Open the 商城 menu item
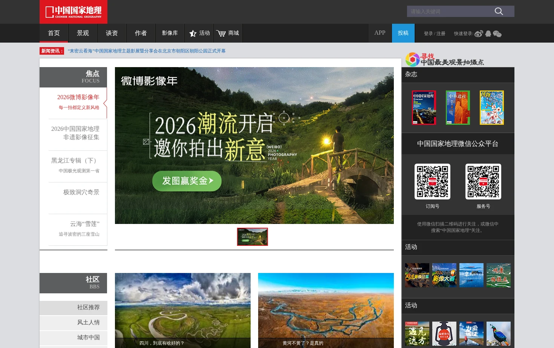The width and height of the screenshot is (554, 348). click(x=228, y=33)
